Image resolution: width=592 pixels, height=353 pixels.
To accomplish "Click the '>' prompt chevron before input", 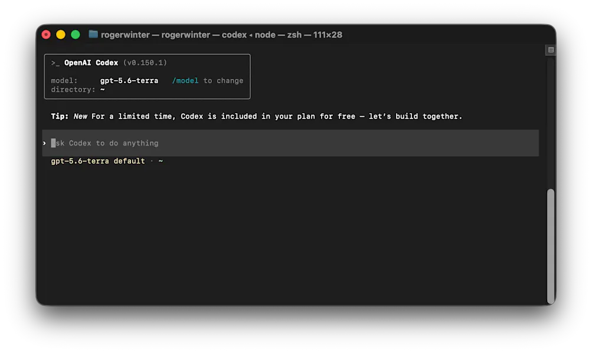I will (44, 143).
